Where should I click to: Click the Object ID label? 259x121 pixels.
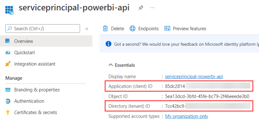(x=118, y=96)
